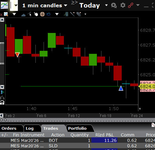Viewport: 155px width, 150px height.
Task: Select the parallel lines drawing tool
Action: tap(79, 14)
